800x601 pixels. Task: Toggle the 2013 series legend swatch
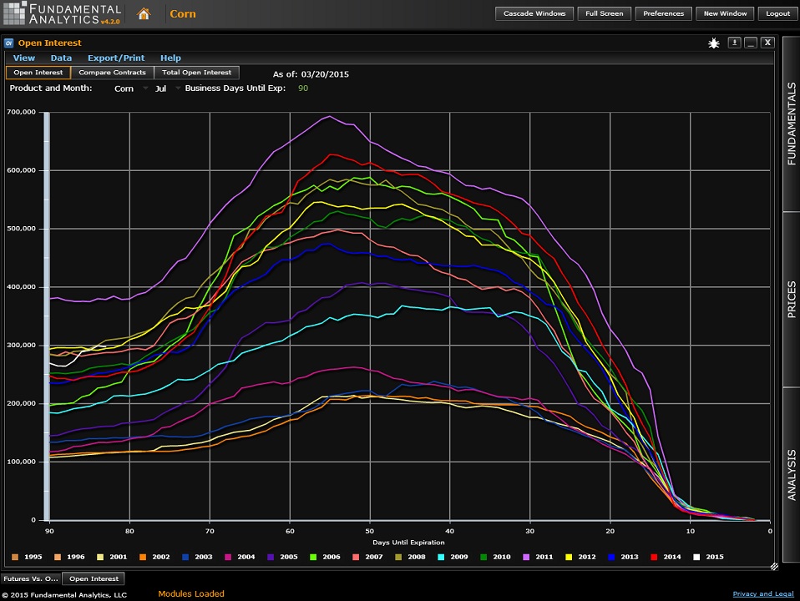coord(611,557)
